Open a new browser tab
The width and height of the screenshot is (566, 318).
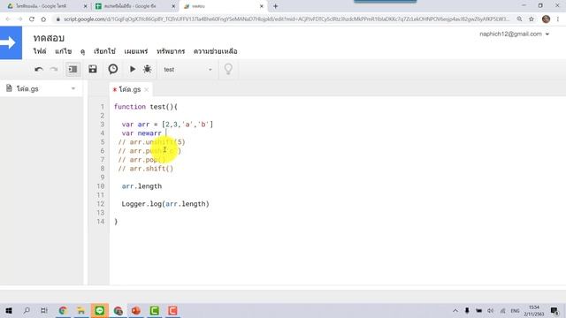click(x=275, y=6)
